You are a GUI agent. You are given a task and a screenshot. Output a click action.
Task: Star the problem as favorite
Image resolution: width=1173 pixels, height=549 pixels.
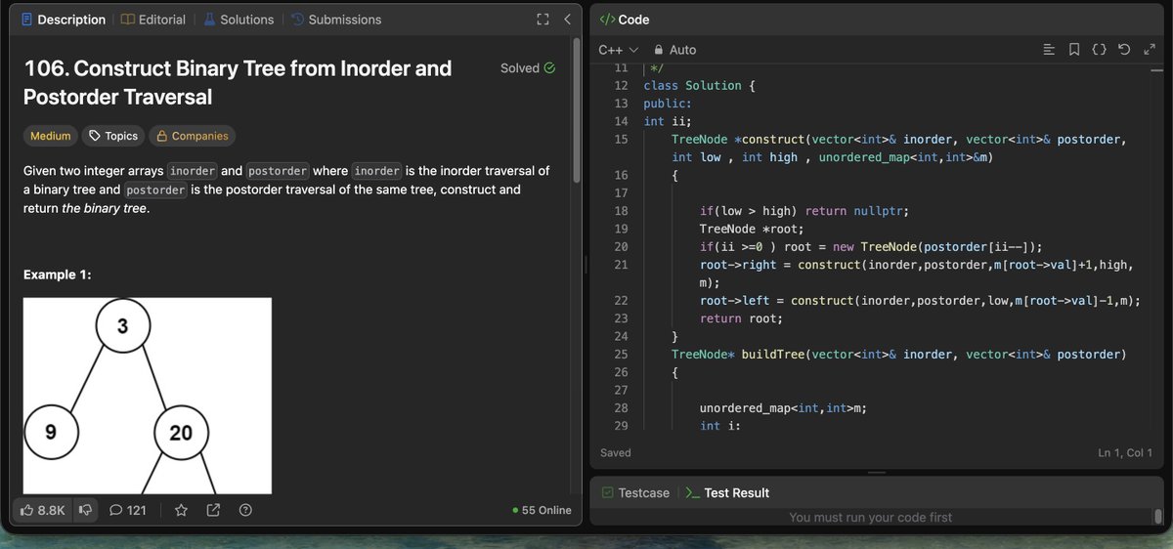click(x=181, y=510)
